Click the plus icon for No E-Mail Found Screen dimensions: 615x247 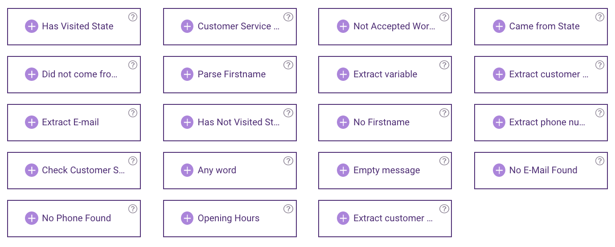[x=499, y=171]
